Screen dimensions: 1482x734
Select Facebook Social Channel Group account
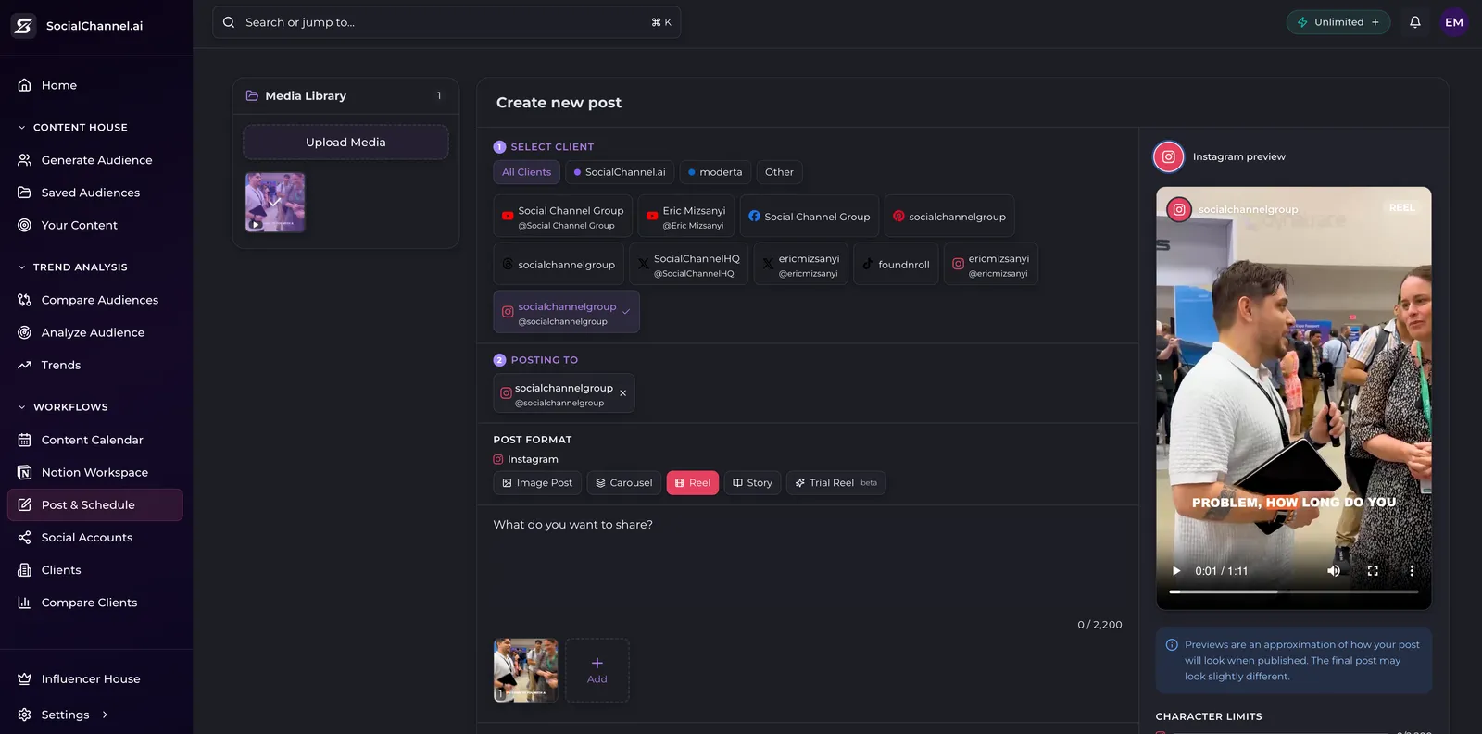(810, 217)
